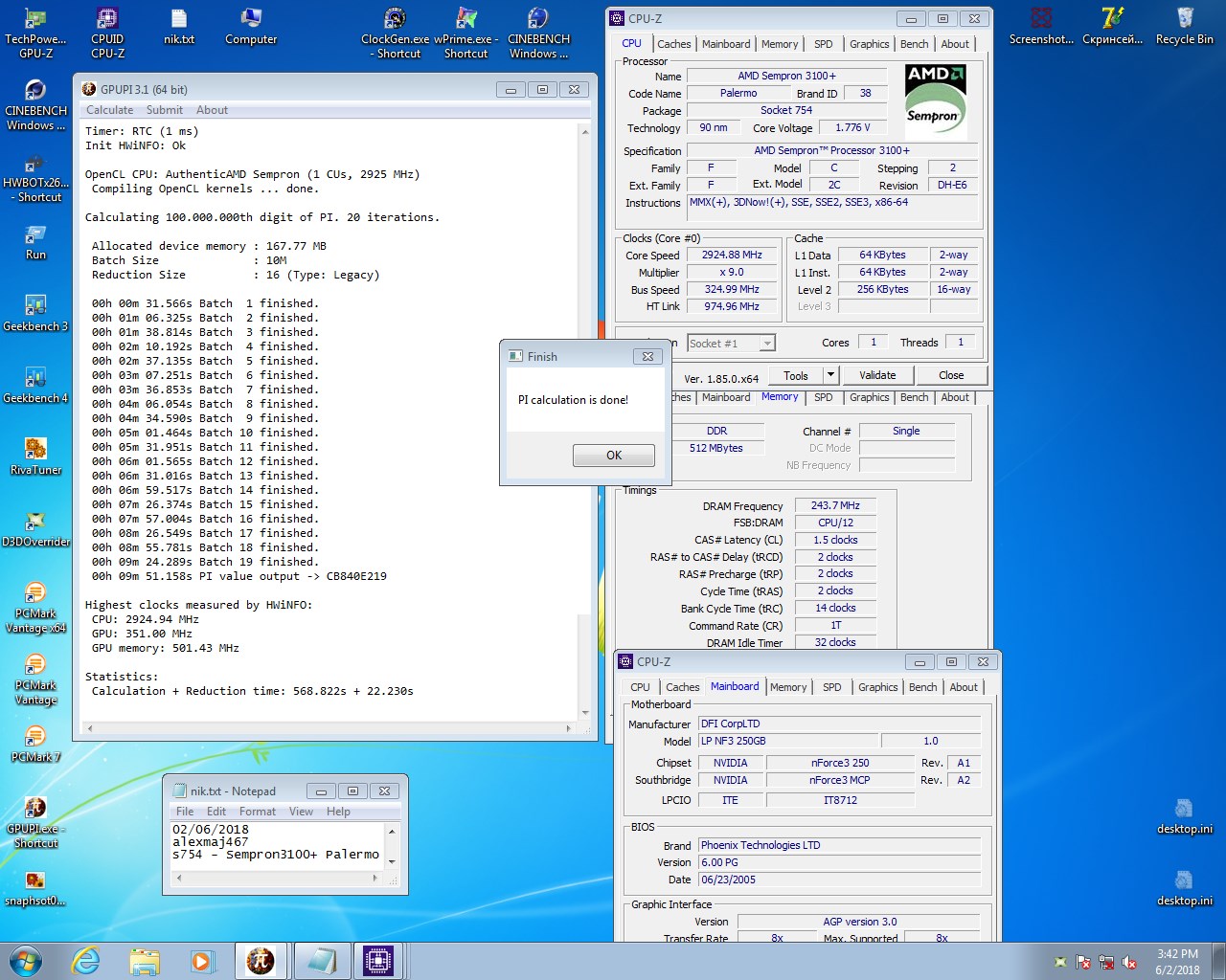The height and width of the screenshot is (980, 1226).
Task: Open Format menu in Notepad
Action: (x=258, y=812)
